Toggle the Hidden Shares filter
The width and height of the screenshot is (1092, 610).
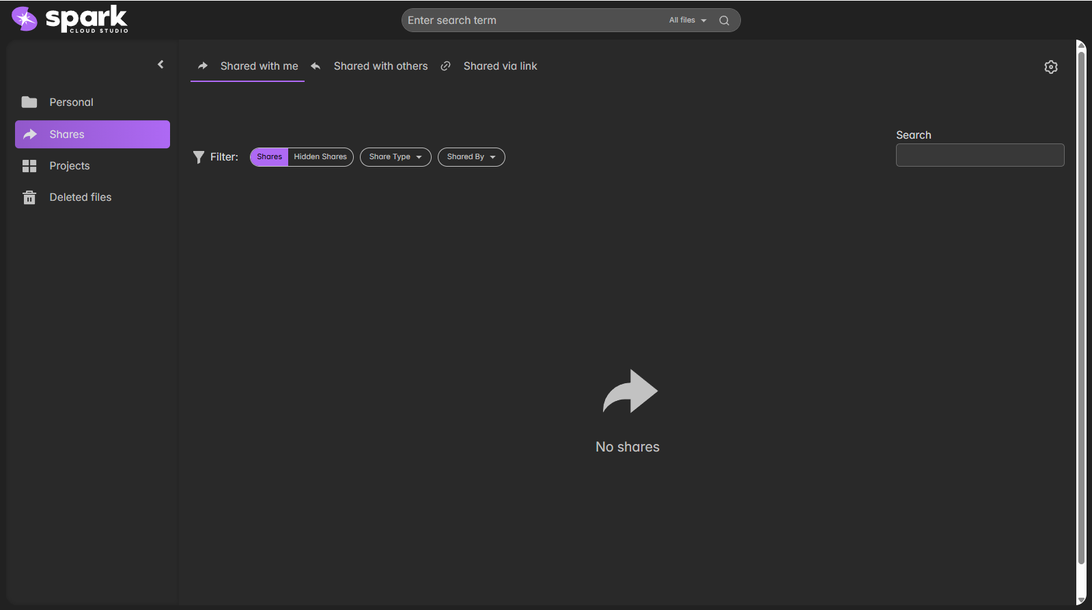point(320,157)
